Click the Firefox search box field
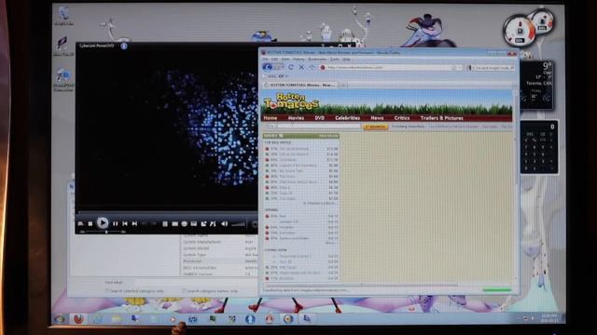597x335 pixels. (x=492, y=68)
